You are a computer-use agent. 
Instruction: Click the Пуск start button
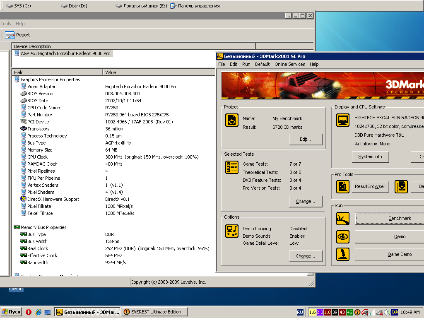pyautogui.click(x=11, y=312)
